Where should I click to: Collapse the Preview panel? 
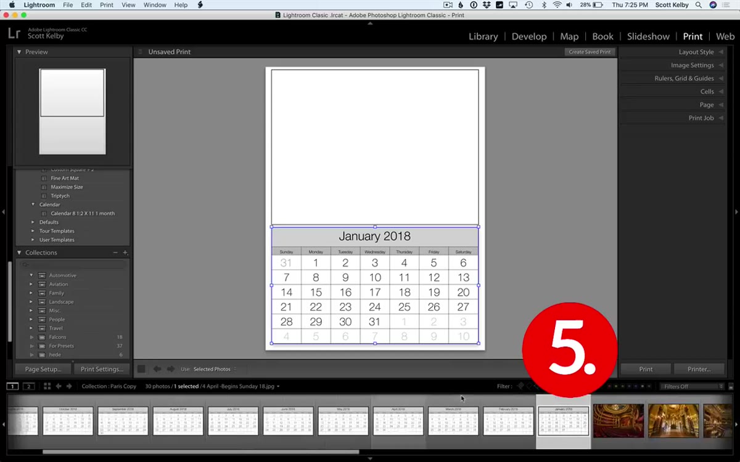click(19, 52)
